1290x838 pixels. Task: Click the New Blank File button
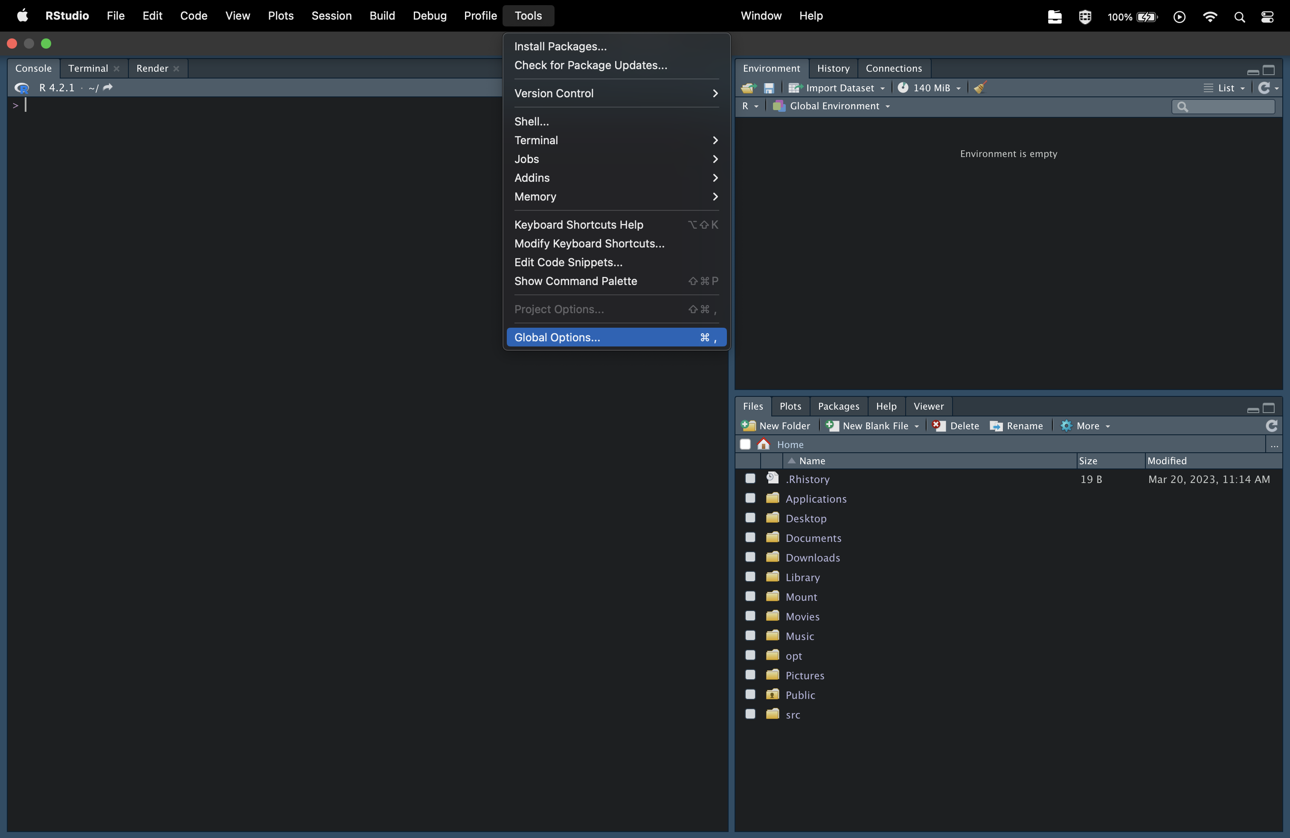[x=873, y=425]
